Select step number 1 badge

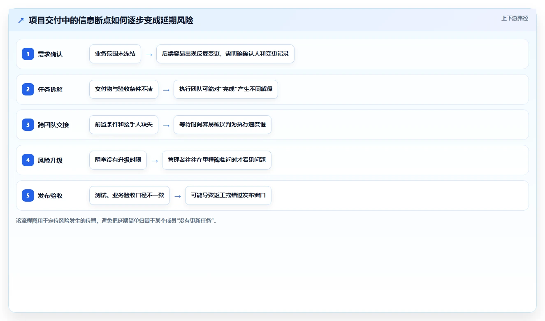[x=28, y=54]
